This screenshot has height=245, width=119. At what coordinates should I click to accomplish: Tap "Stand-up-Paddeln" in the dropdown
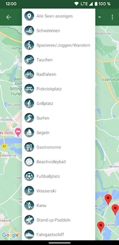59,220
